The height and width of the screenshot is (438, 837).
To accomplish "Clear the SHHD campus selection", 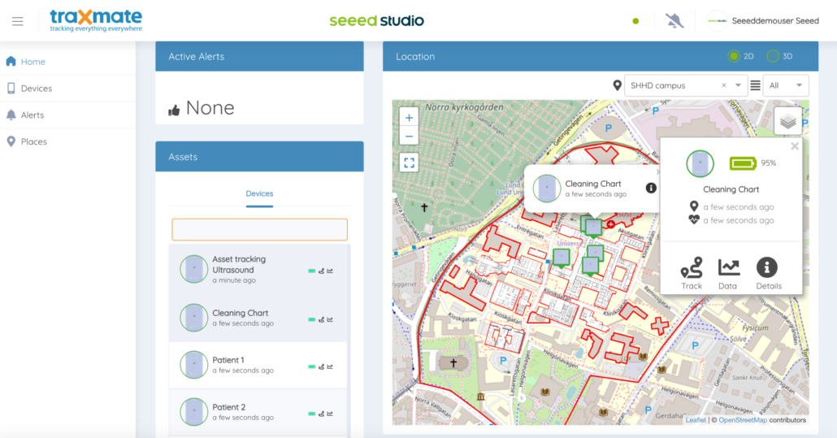I will click(x=724, y=85).
